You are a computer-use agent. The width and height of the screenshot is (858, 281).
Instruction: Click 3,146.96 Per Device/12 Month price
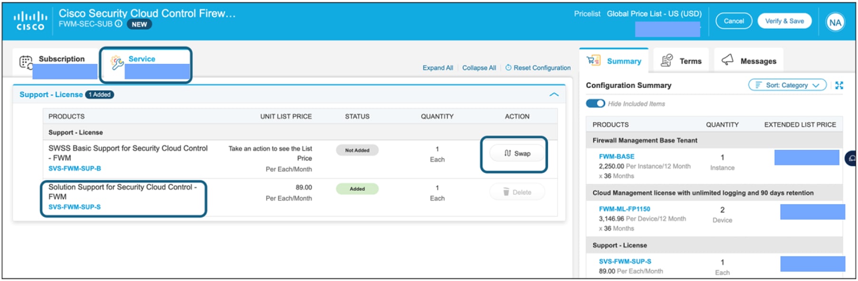(642, 219)
